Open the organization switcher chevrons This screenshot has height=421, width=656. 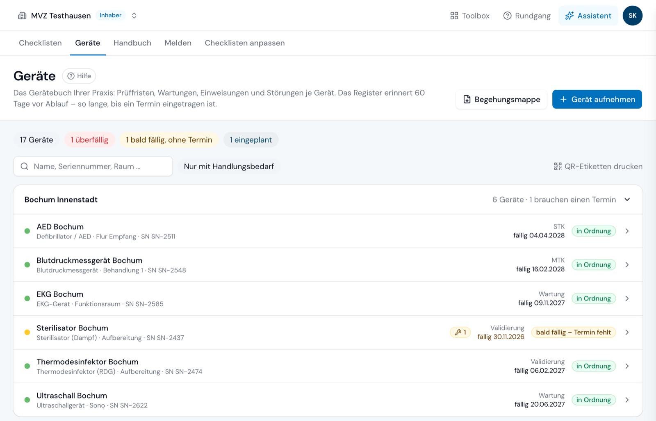click(134, 16)
